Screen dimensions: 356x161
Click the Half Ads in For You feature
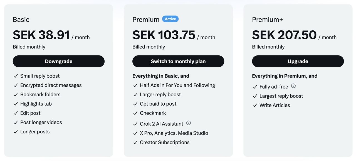tap(177, 85)
